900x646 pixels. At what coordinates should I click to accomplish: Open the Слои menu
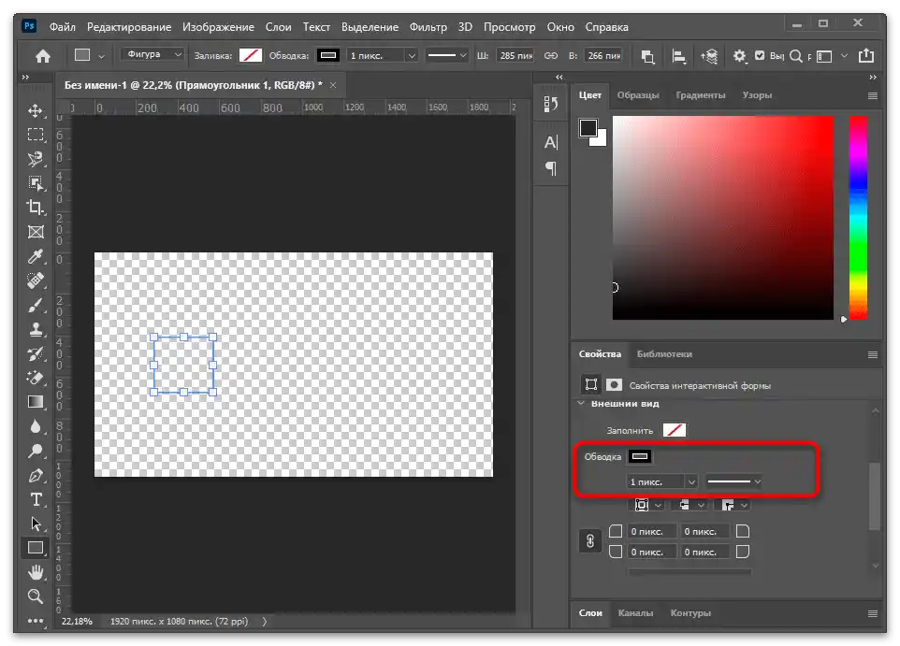[279, 27]
